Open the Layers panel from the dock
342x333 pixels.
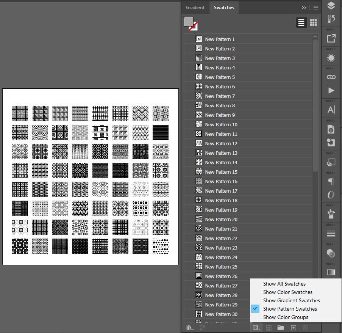click(x=331, y=6)
